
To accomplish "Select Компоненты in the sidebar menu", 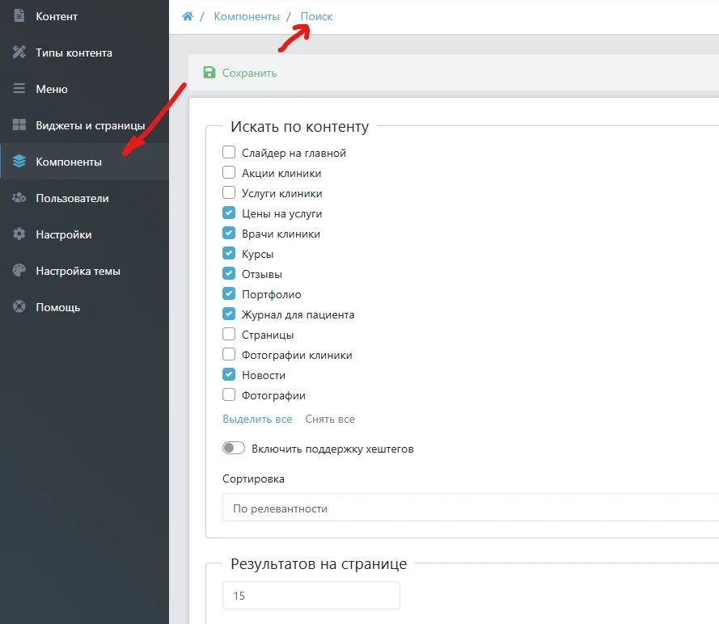I will point(69,162).
